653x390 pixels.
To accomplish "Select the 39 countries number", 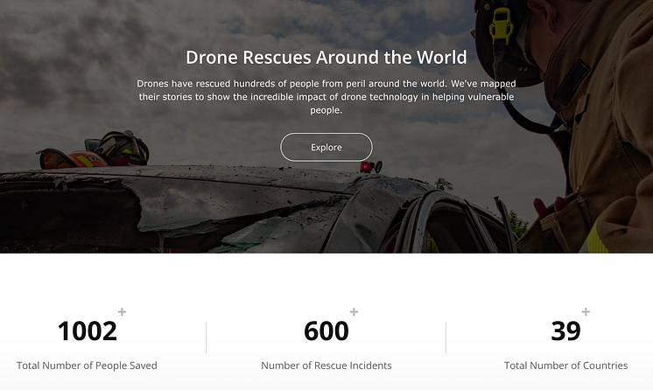I will coord(565,331).
